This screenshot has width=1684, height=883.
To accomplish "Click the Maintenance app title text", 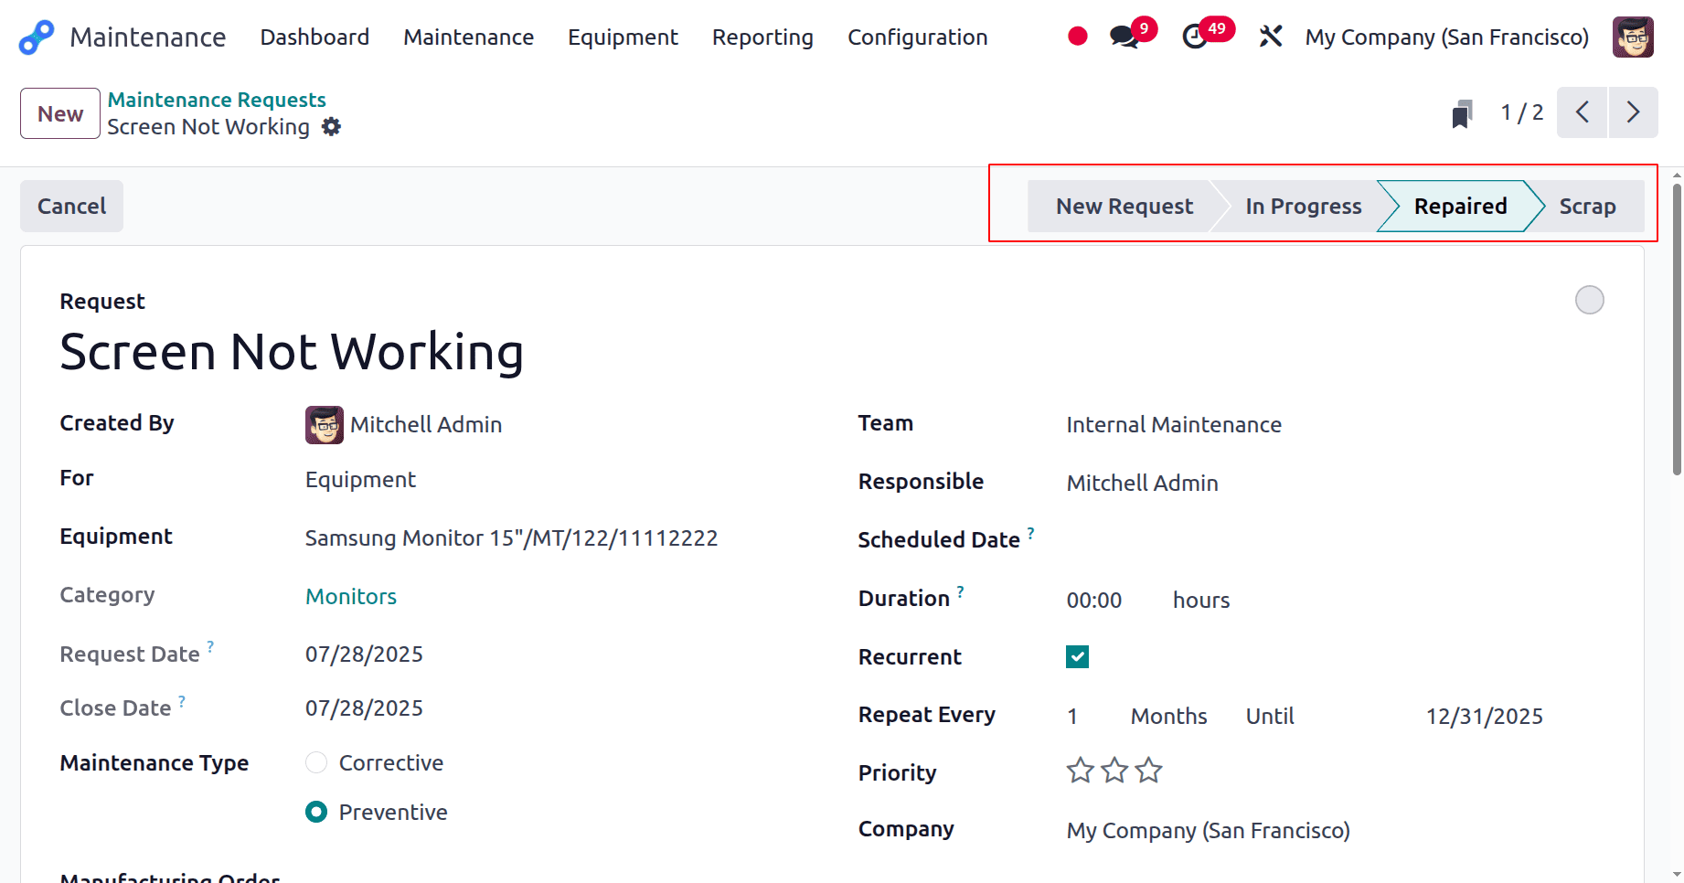I will tap(147, 37).
